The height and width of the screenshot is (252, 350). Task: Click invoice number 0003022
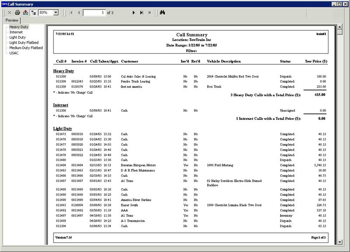[x=77, y=155]
